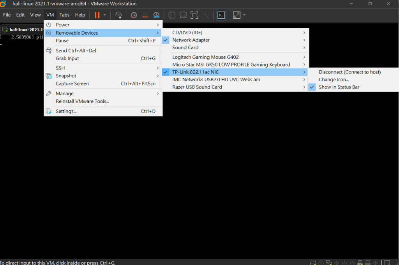Expand Razer USB Sound Card submenu
399x265 pixels.
[x=235, y=87]
